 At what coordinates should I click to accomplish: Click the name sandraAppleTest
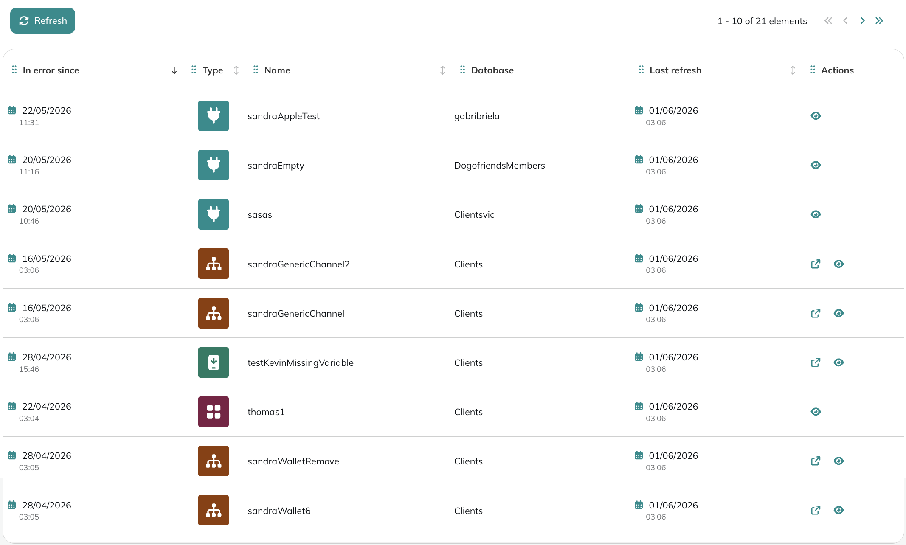click(x=284, y=116)
